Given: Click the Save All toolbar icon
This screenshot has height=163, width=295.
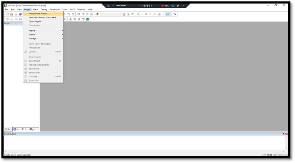Looking at the screenshot, I should (x=20, y=14).
